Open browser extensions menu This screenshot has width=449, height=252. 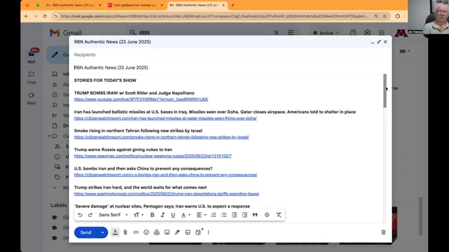397,16
